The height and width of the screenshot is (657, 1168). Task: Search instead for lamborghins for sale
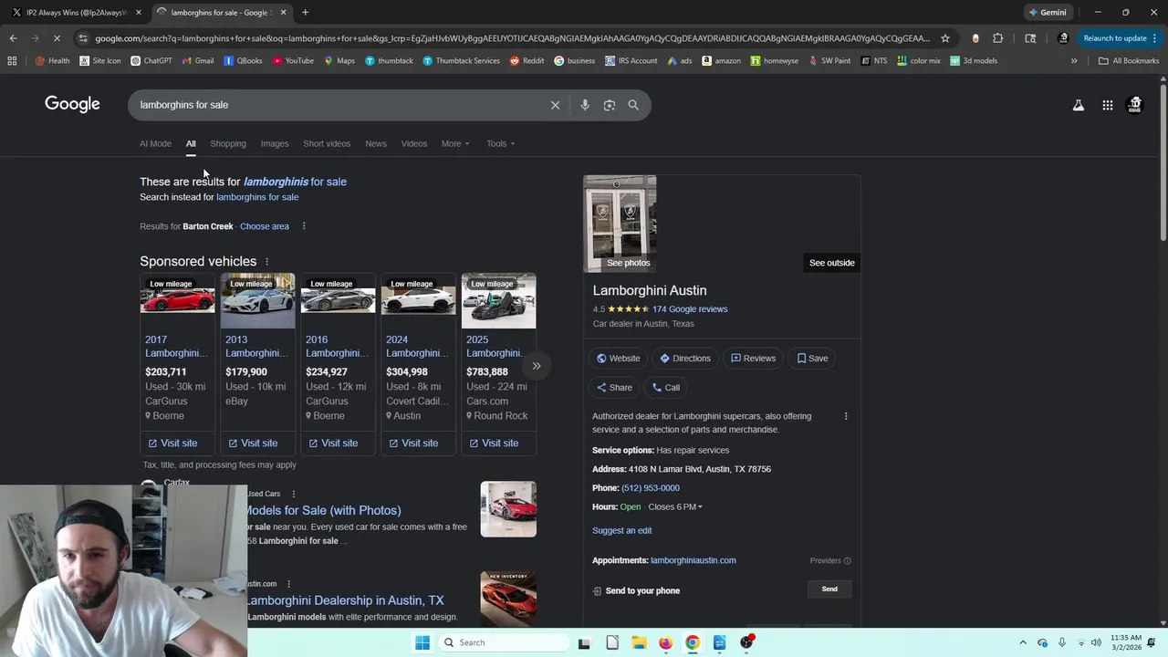257,197
